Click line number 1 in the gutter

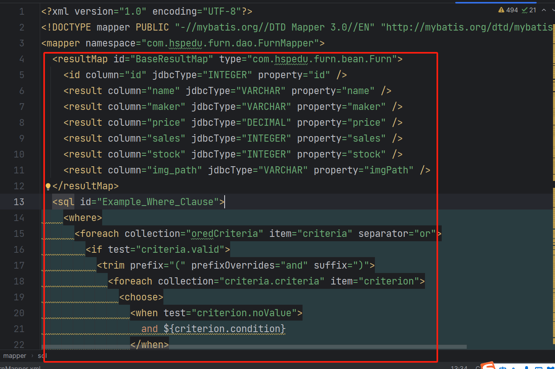coord(22,12)
